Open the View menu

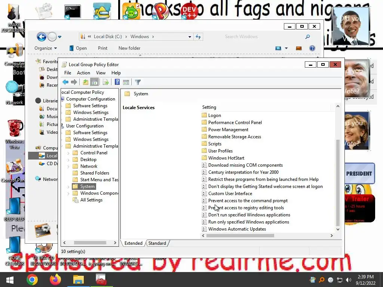pos(101,73)
